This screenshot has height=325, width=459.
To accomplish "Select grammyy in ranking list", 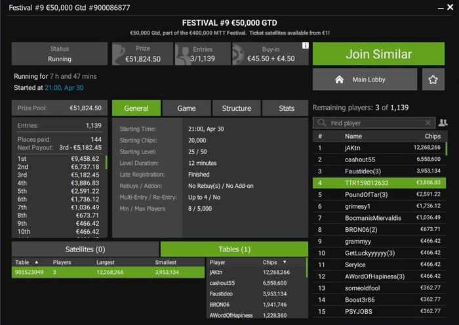I will 379,241.
